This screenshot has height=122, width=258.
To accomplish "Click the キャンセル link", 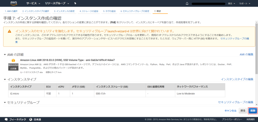I will [x=230, y=111].
